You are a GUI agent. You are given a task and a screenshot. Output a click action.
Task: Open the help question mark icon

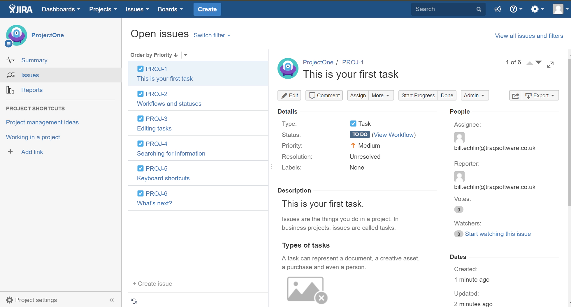pyautogui.click(x=514, y=9)
